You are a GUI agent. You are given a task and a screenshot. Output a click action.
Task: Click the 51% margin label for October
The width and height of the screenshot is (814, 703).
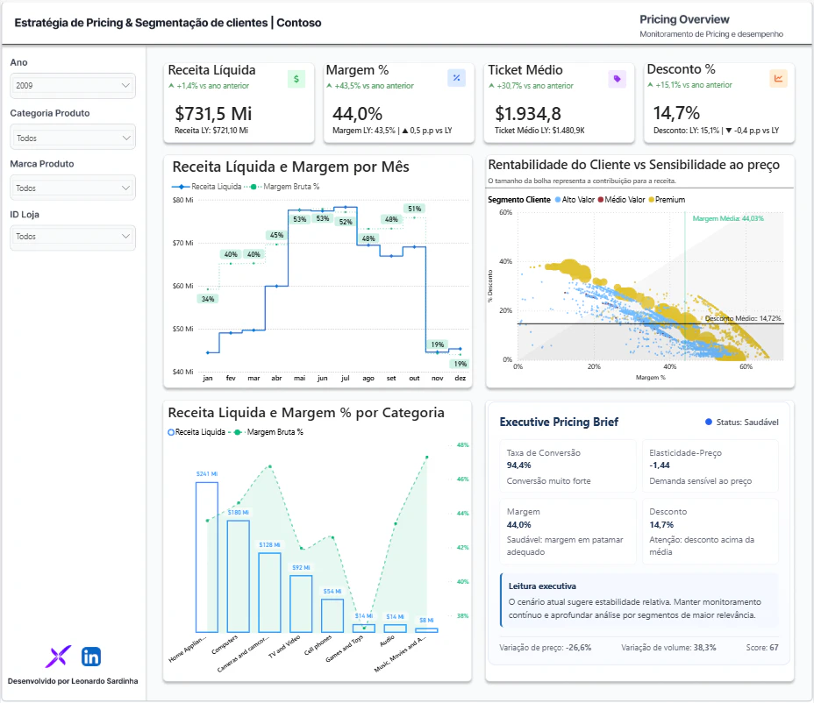[x=414, y=209]
